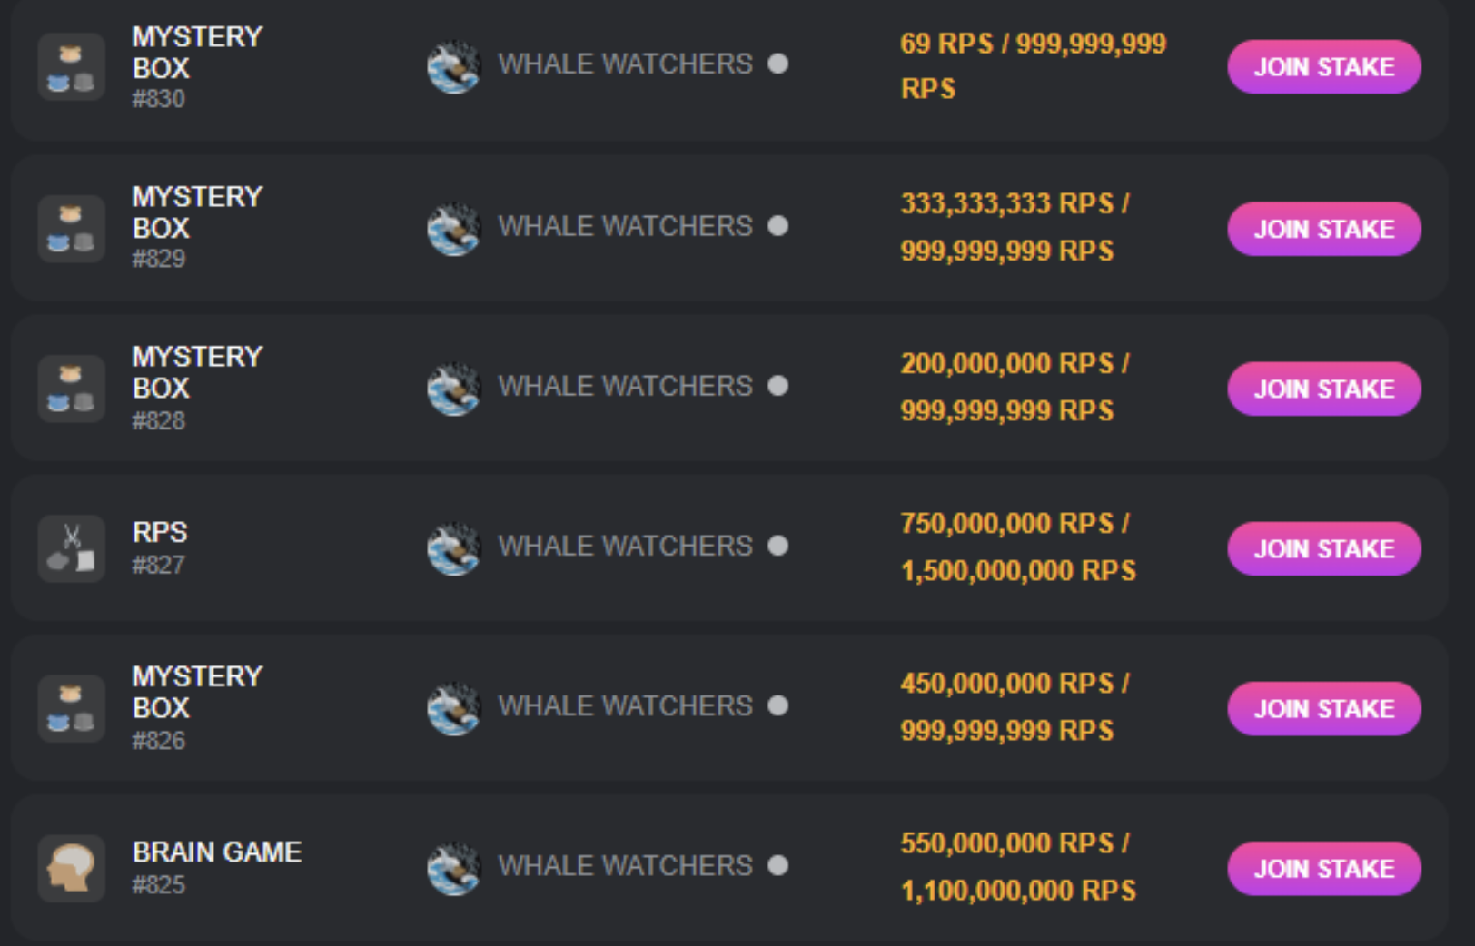
Task: Join stake for Mystery Box #829
Action: [x=1323, y=229]
